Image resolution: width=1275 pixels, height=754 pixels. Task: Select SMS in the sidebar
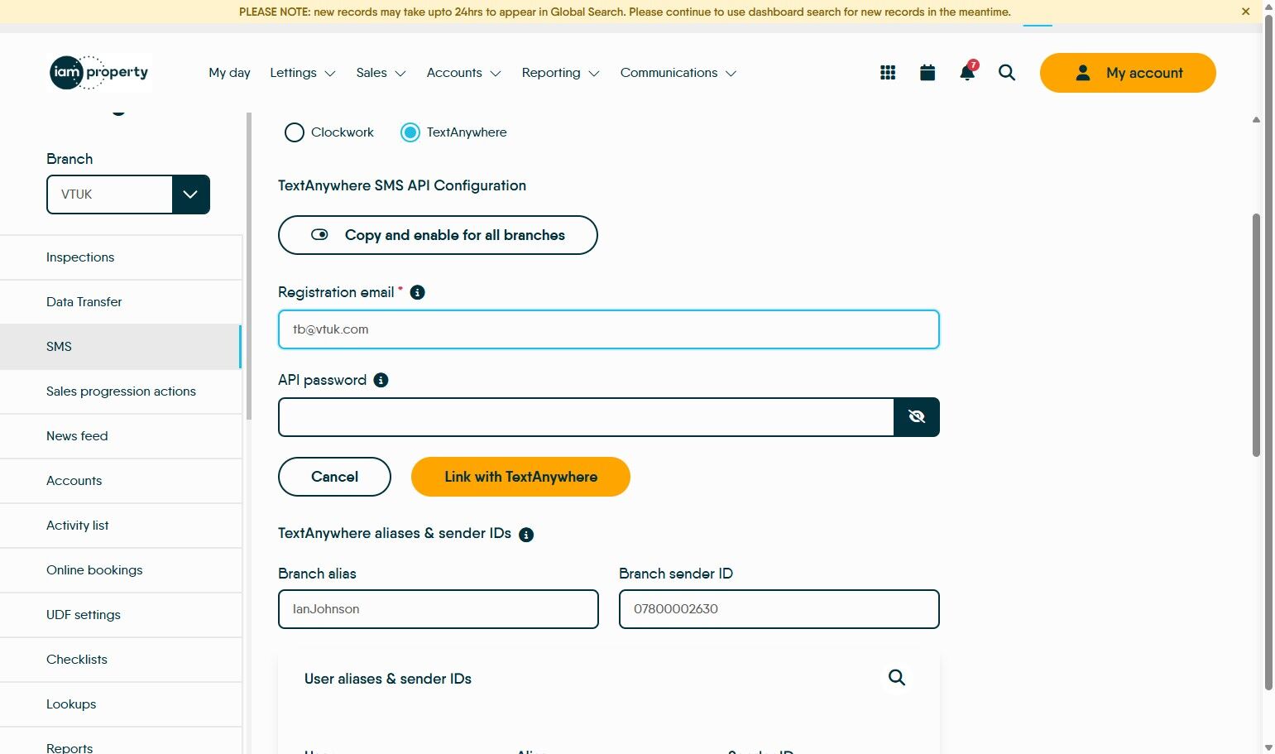pos(121,347)
